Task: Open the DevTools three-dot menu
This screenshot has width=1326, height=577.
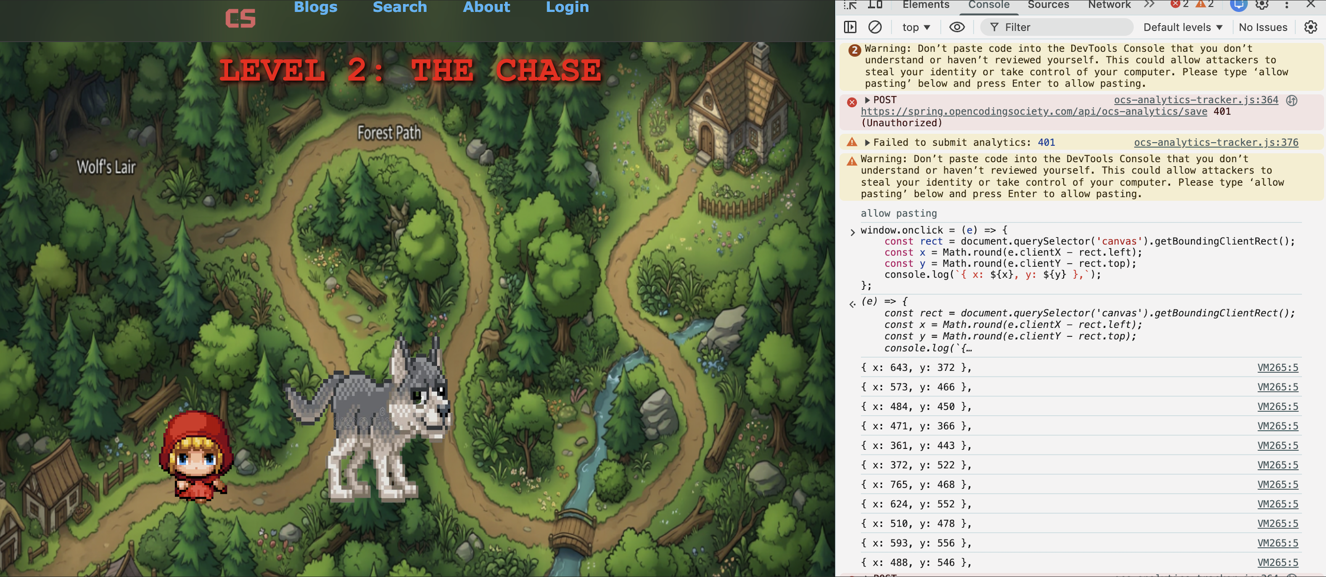Action: pyautogui.click(x=1286, y=5)
